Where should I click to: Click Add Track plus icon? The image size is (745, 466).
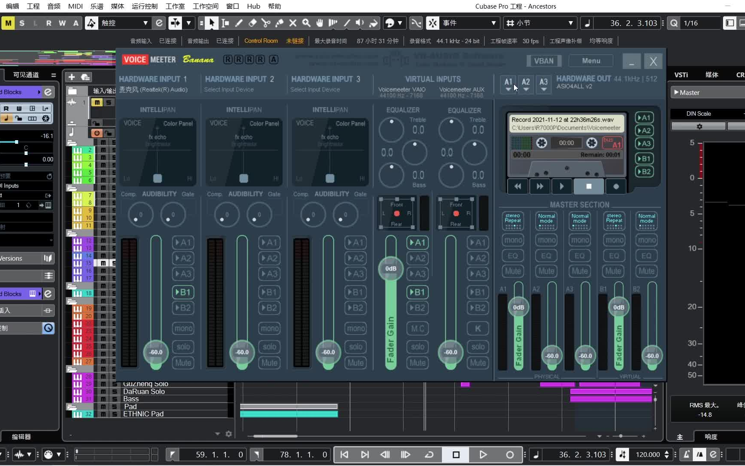(x=72, y=77)
